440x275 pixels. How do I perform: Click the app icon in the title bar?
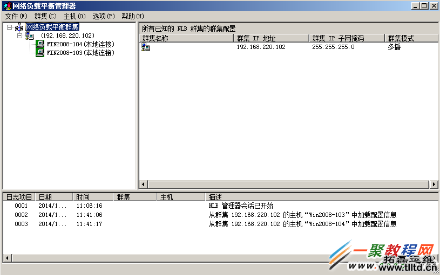[x=8, y=6]
